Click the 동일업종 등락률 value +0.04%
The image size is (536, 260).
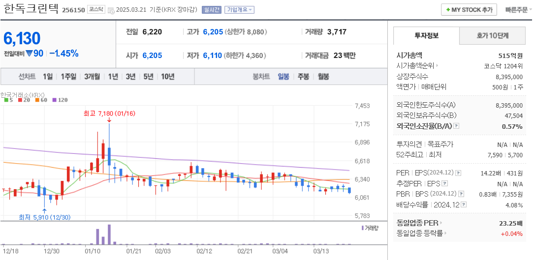pyautogui.click(x=512, y=234)
